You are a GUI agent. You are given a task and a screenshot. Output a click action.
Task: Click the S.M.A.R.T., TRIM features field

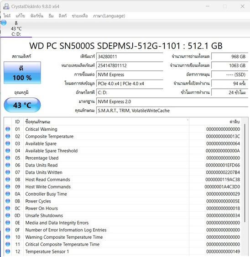172,111
